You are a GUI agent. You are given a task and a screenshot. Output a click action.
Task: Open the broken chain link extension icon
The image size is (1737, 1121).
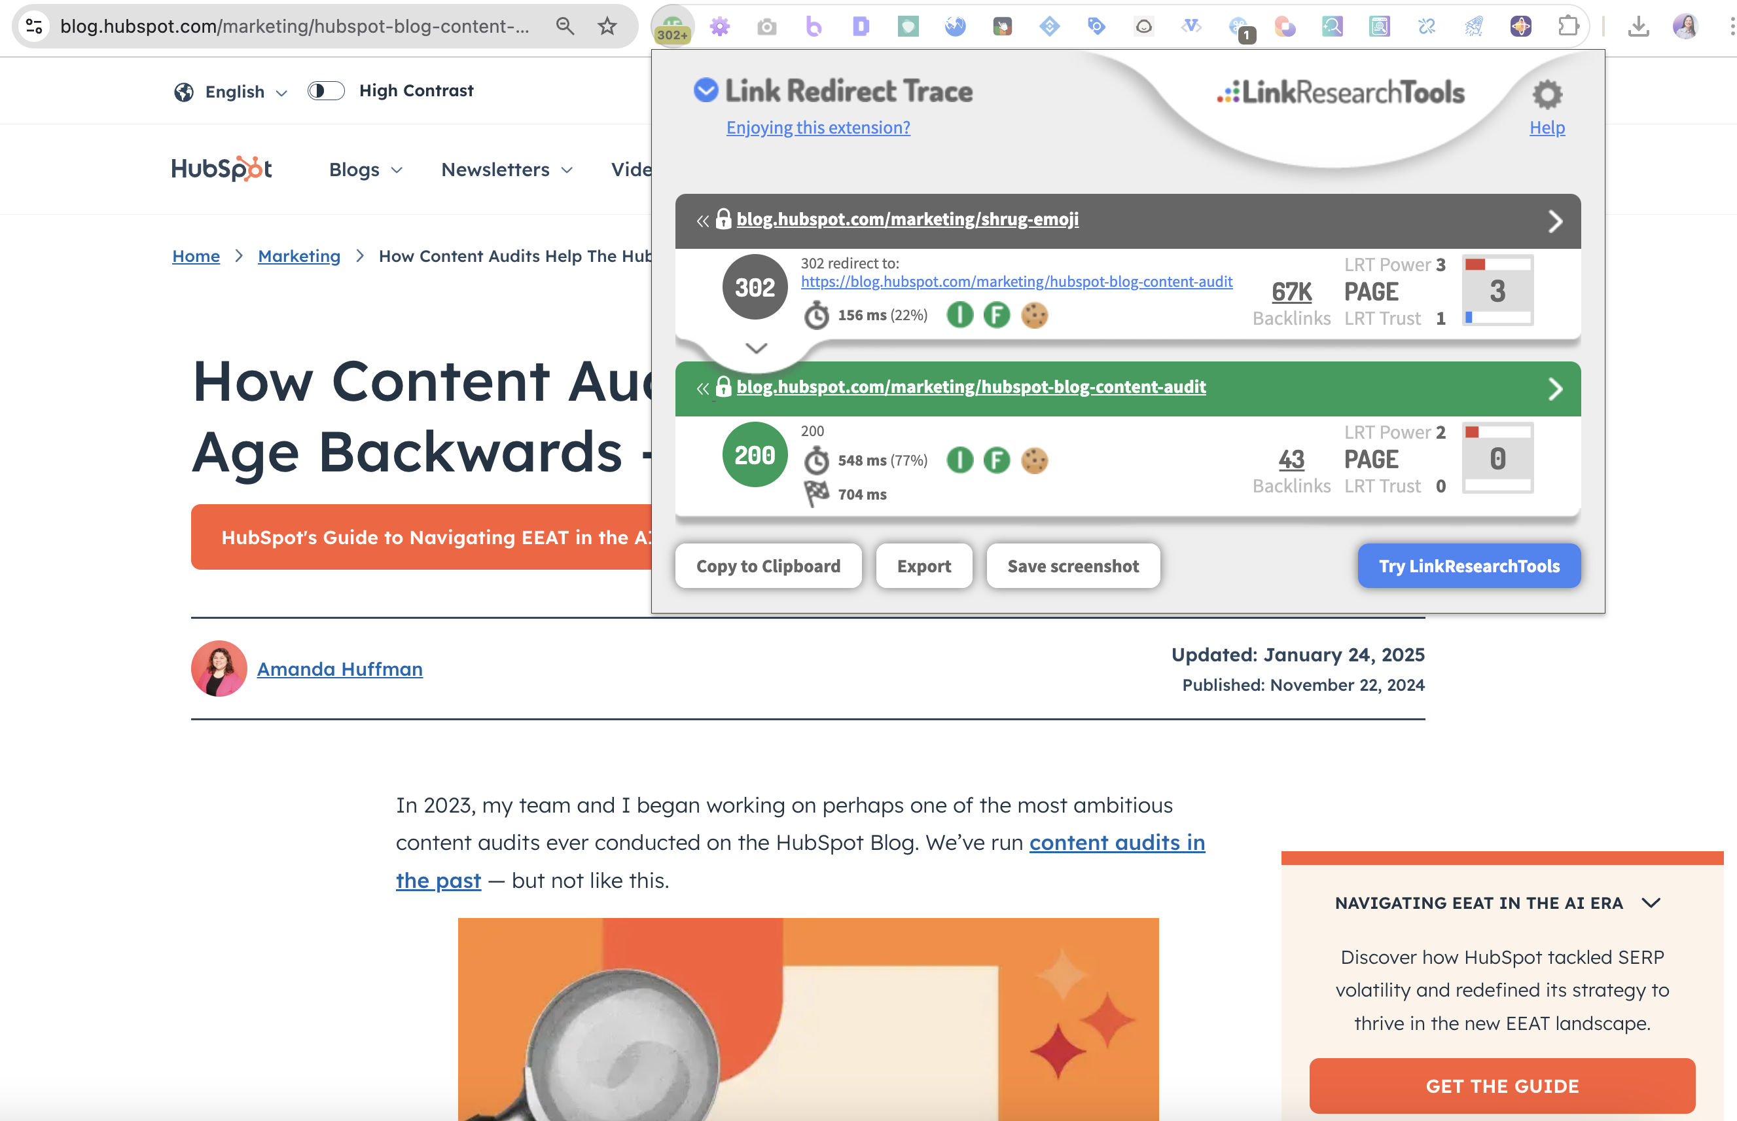click(x=1426, y=27)
